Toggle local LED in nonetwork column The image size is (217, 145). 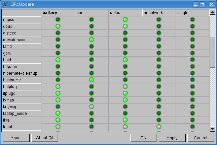159,127
